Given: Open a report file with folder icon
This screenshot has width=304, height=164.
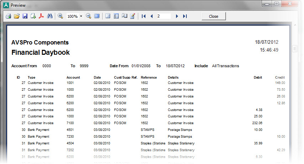Looking at the screenshot, I should coord(17,16).
